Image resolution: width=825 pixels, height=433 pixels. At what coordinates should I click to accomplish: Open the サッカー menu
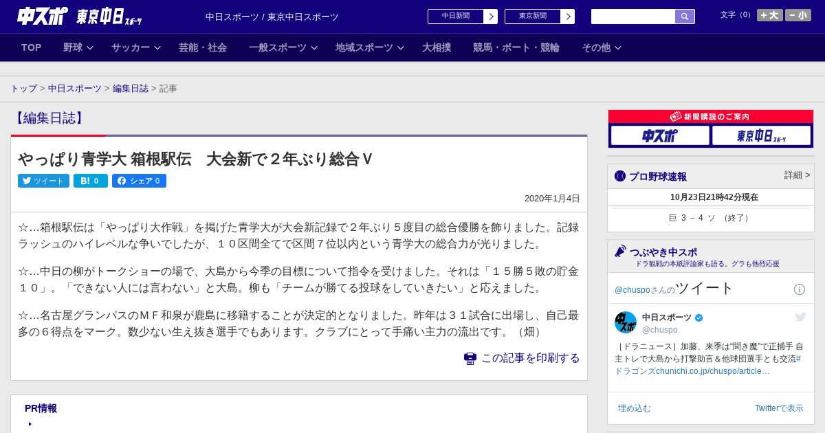131,47
